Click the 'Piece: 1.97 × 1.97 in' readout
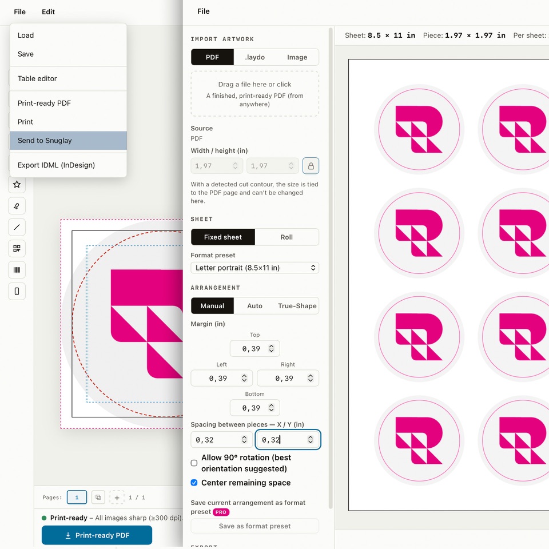549x549 pixels. [x=464, y=35]
